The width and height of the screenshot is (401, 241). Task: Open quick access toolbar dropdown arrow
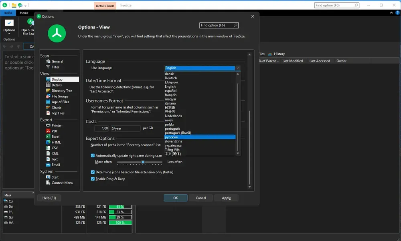pyautogui.click(x=25, y=5)
